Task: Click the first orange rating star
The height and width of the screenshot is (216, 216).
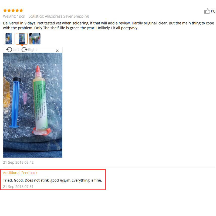Action: 5,10
